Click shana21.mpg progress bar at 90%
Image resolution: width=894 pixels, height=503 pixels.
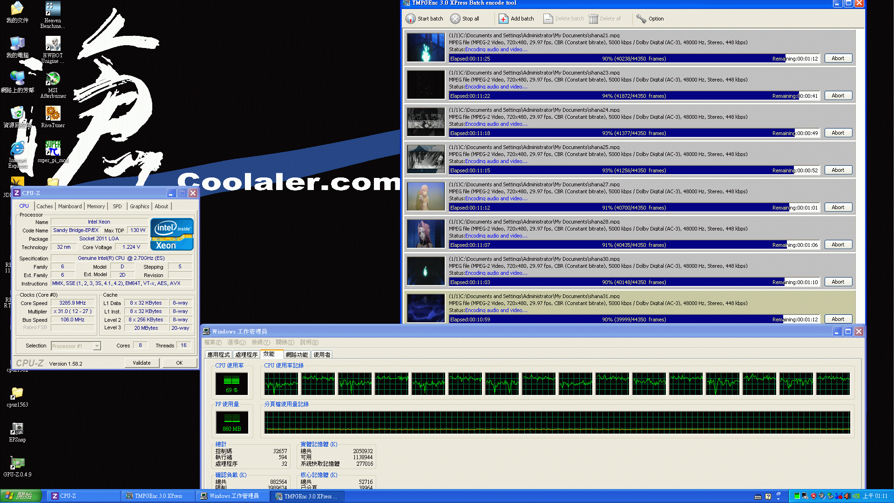[x=634, y=59]
